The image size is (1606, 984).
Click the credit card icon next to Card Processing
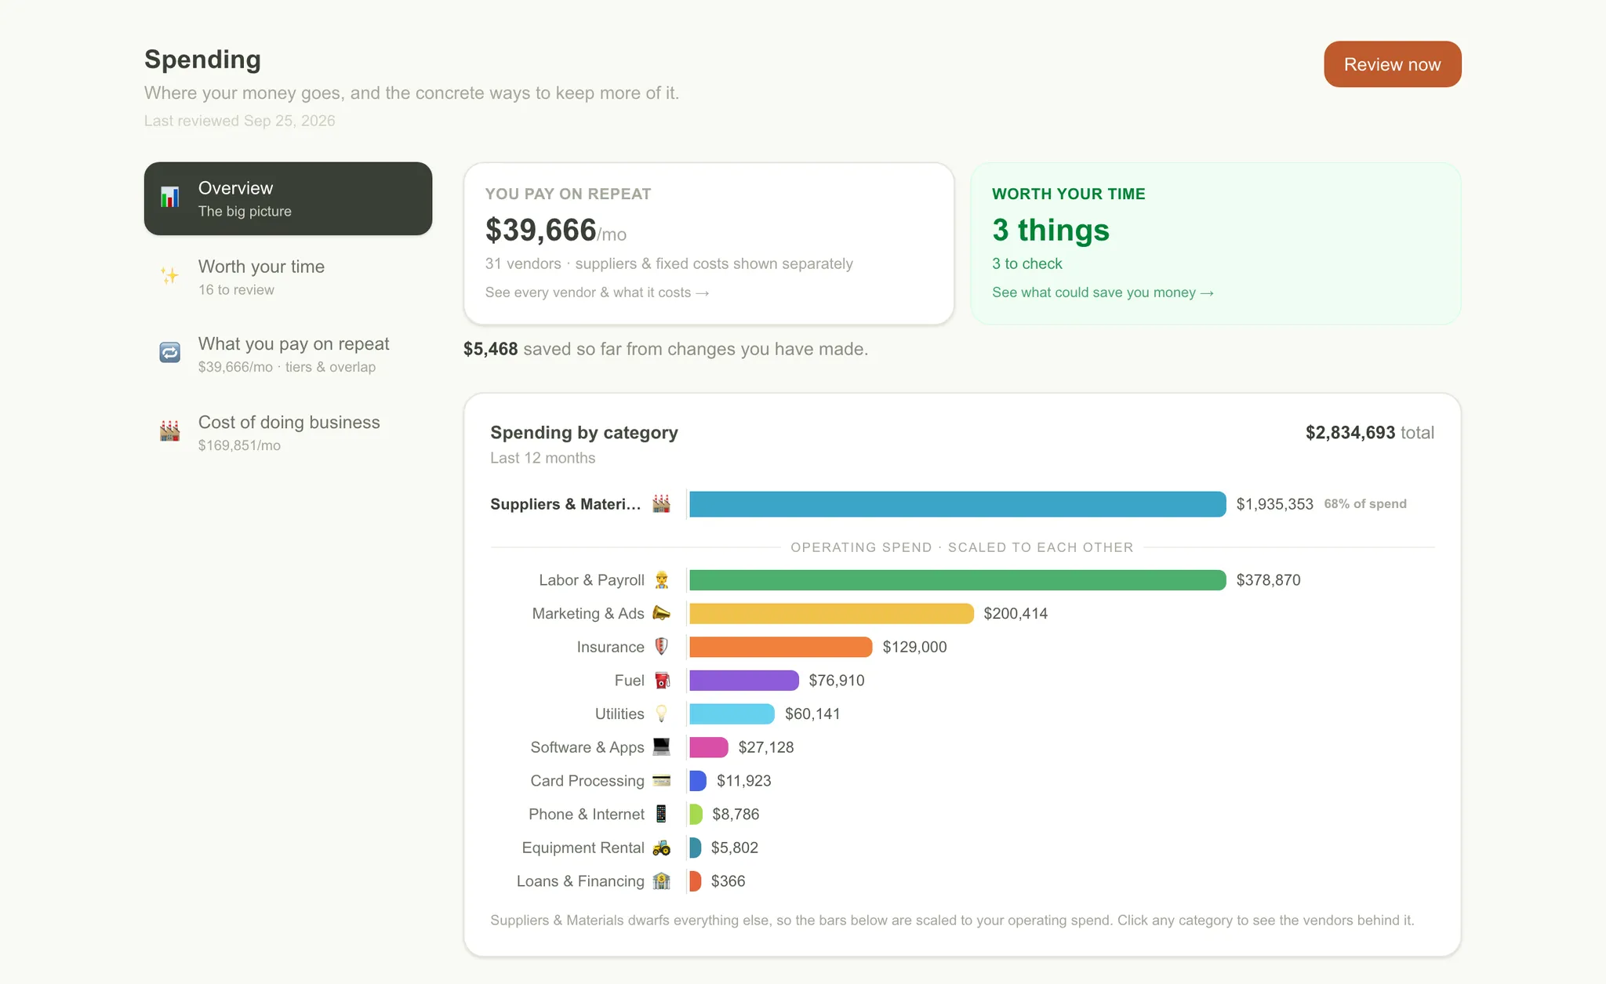click(x=661, y=781)
